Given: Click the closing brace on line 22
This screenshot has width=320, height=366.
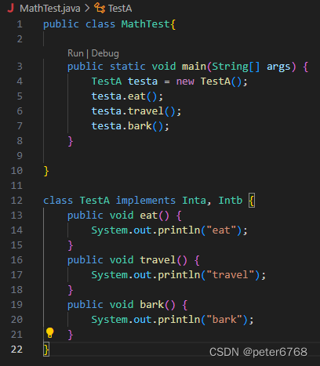Looking at the screenshot, I should tap(46, 350).
